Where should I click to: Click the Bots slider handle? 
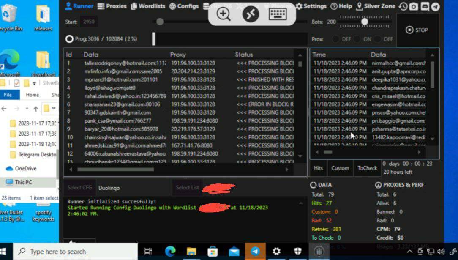point(365,22)
